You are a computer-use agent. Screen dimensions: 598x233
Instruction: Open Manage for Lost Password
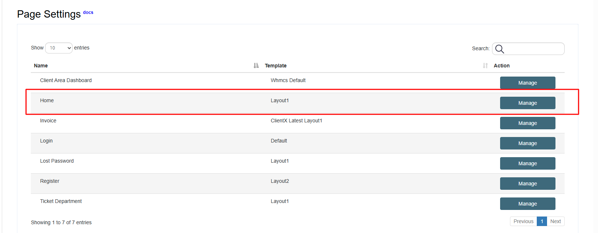pos(527,163)
